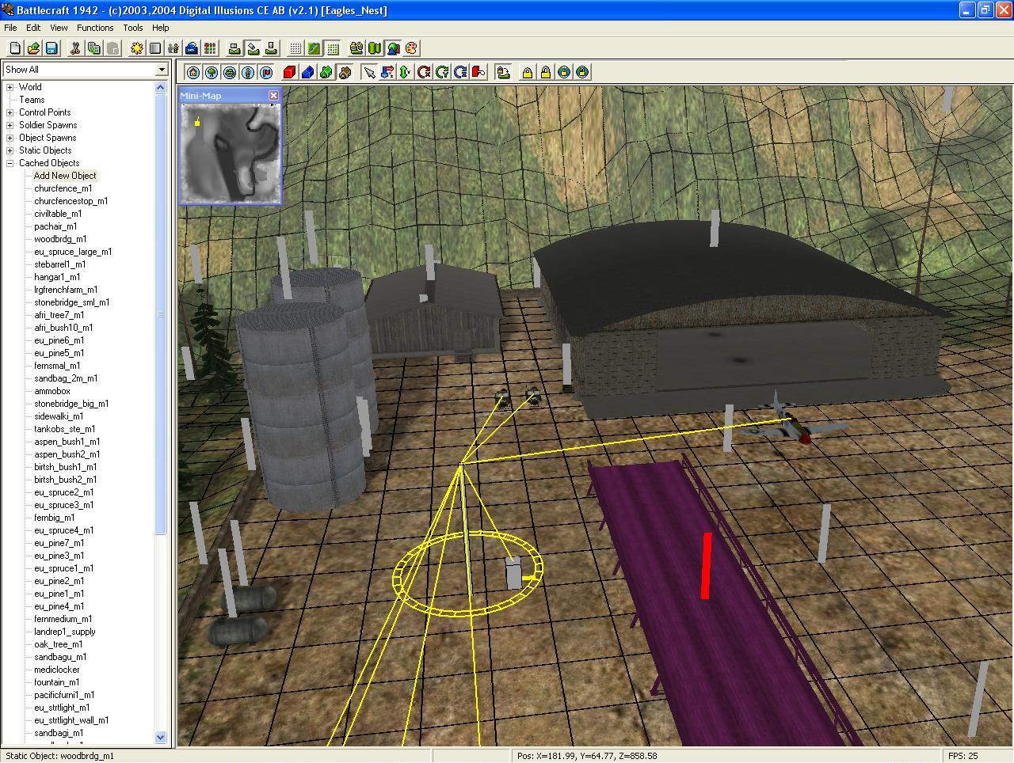This screenshot has height=763, width=1014.
Task: Click the tree panel vertical scrollbar thumb
Action: pyautogui.click(x=161, y=314)
